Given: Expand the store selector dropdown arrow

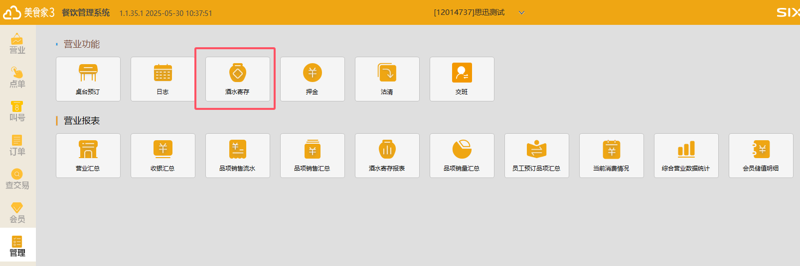Looking at the screenshot, I should [521, 13].
